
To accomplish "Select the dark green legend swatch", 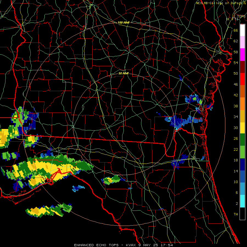I will pyautogui.click(x=242, y=140).
